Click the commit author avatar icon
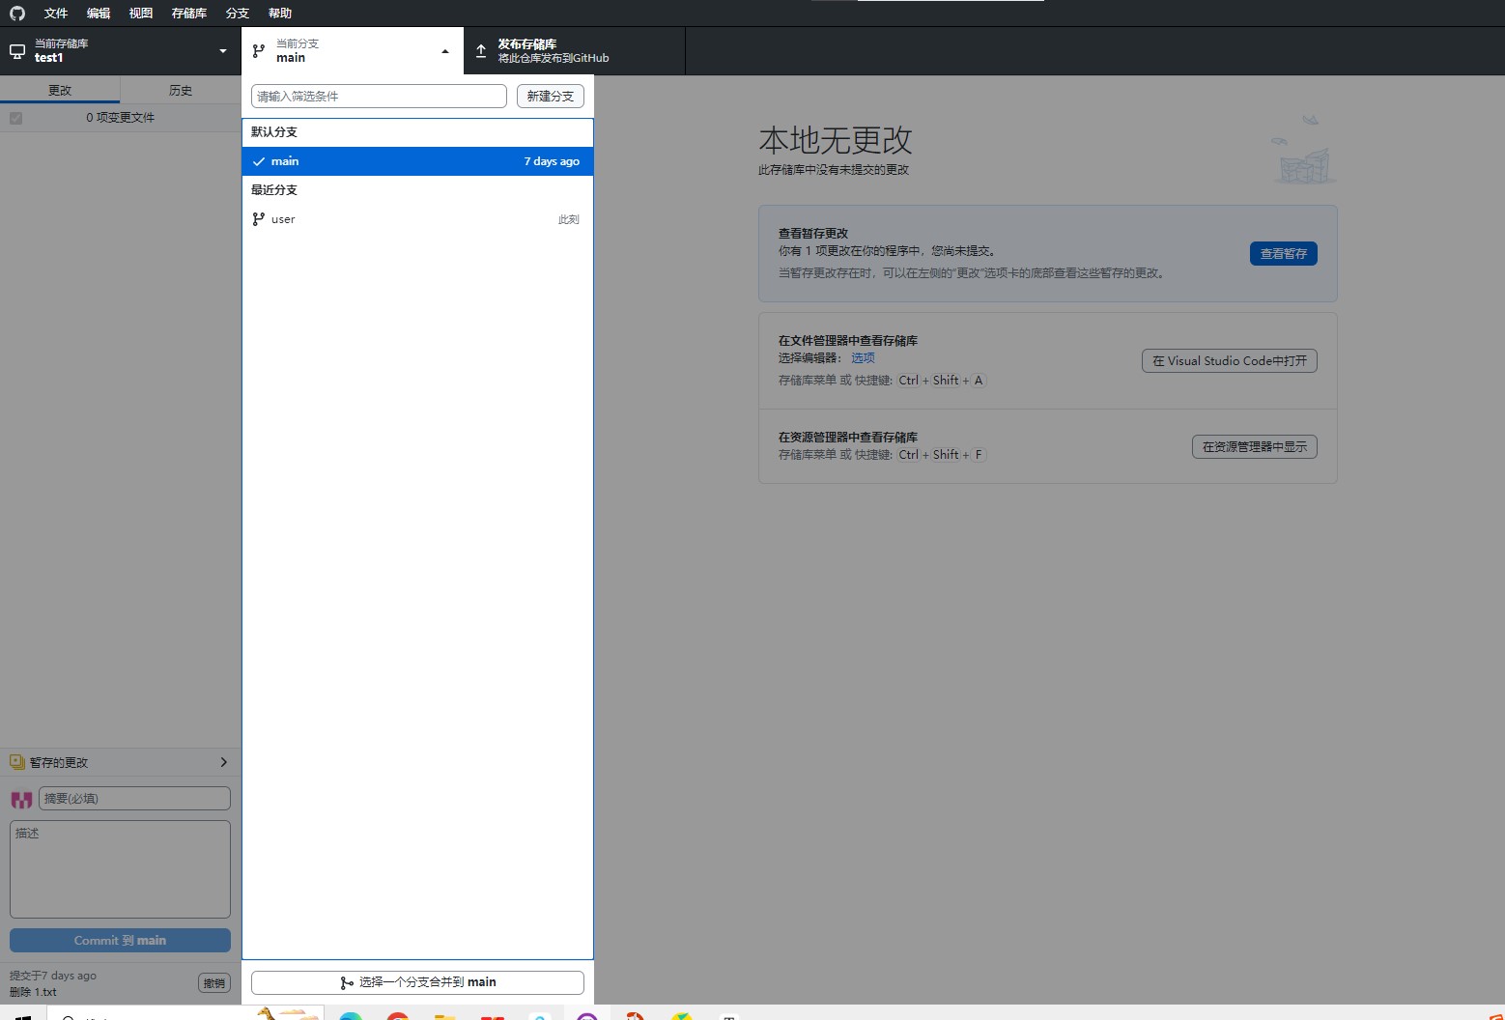 point(21,799)
